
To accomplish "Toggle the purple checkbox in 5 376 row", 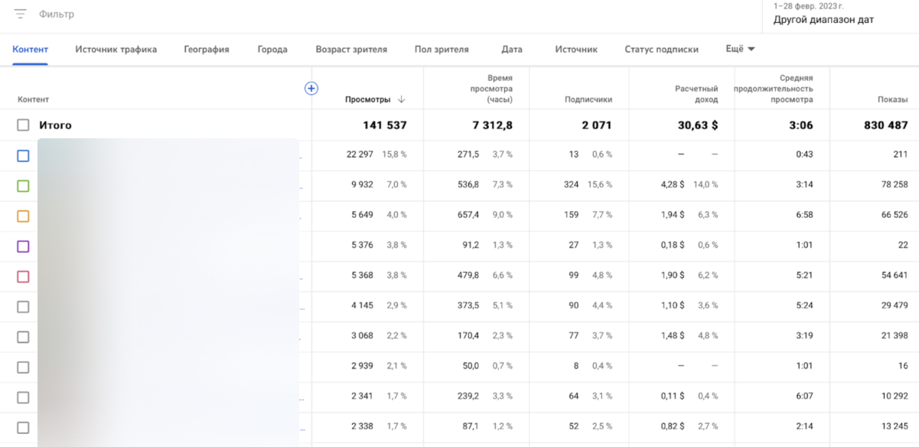I will coord(23,246).
